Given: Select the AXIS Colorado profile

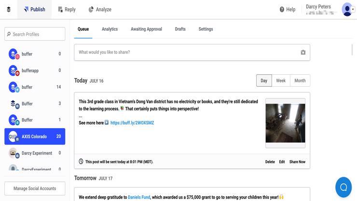Looking at the screenshot, I should click(35, 136).
